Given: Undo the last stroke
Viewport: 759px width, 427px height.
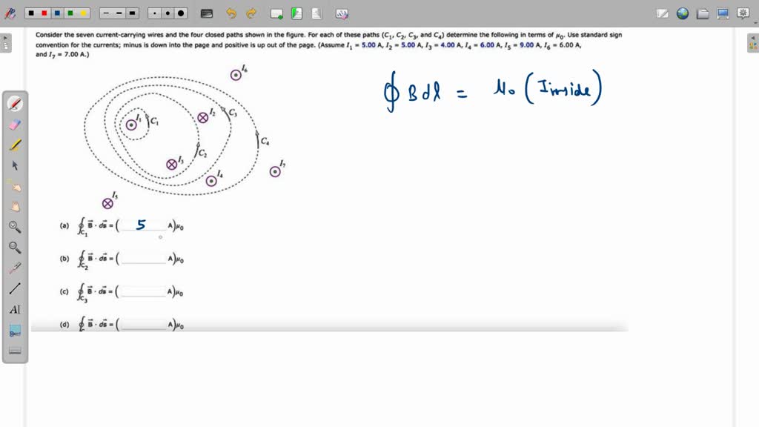Looking at the screenshot, I should 231,13.
